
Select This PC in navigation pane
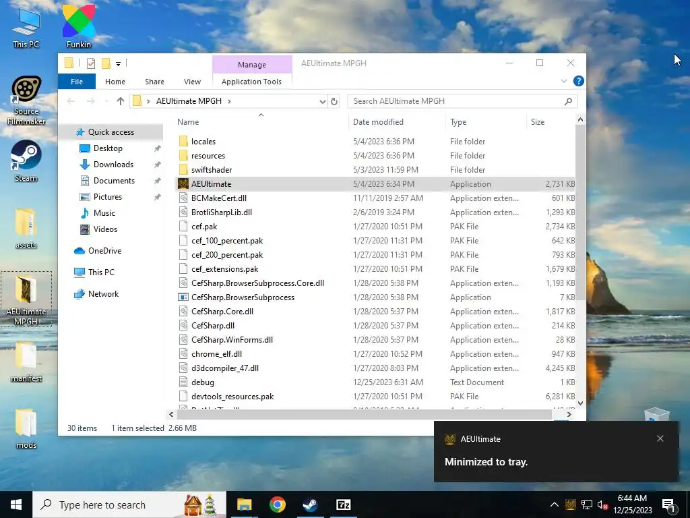point(101,272)
